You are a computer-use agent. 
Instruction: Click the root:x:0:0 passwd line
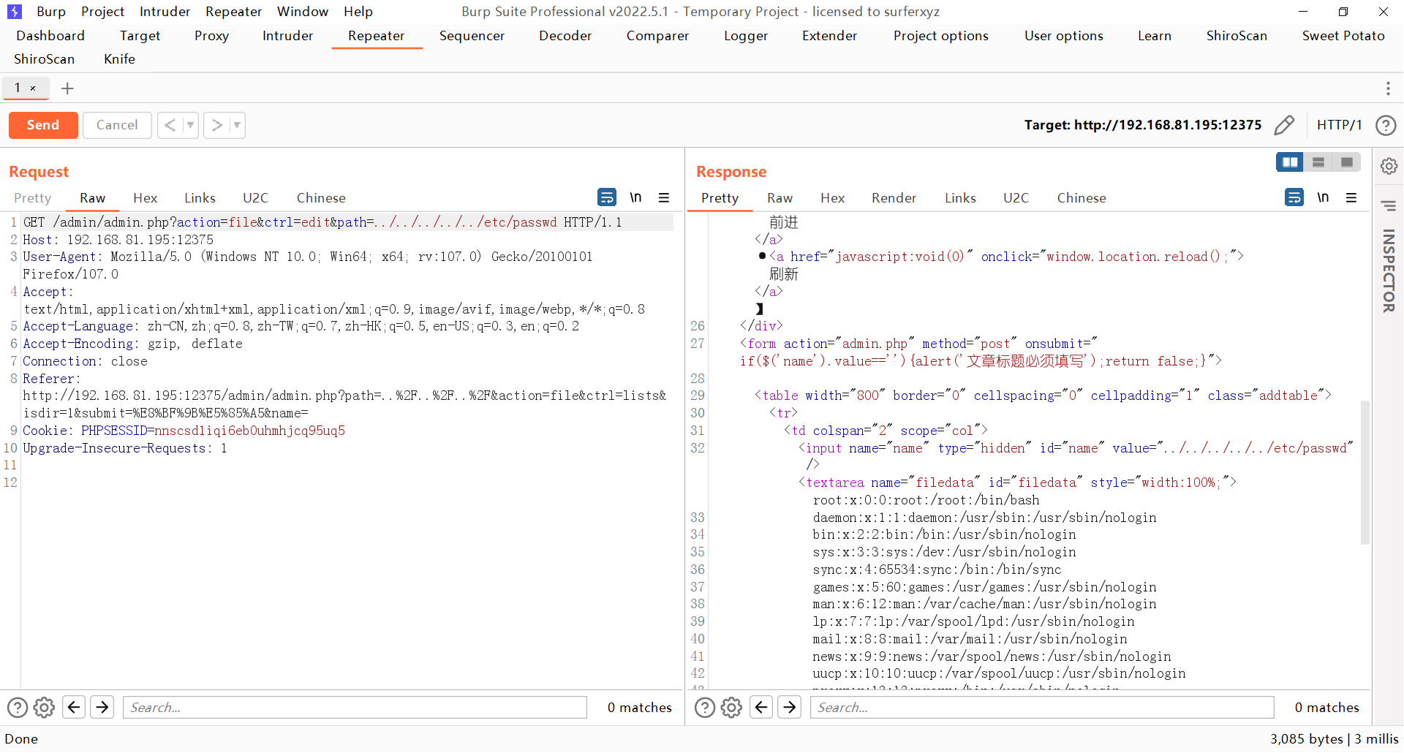(x=926, y=500)
